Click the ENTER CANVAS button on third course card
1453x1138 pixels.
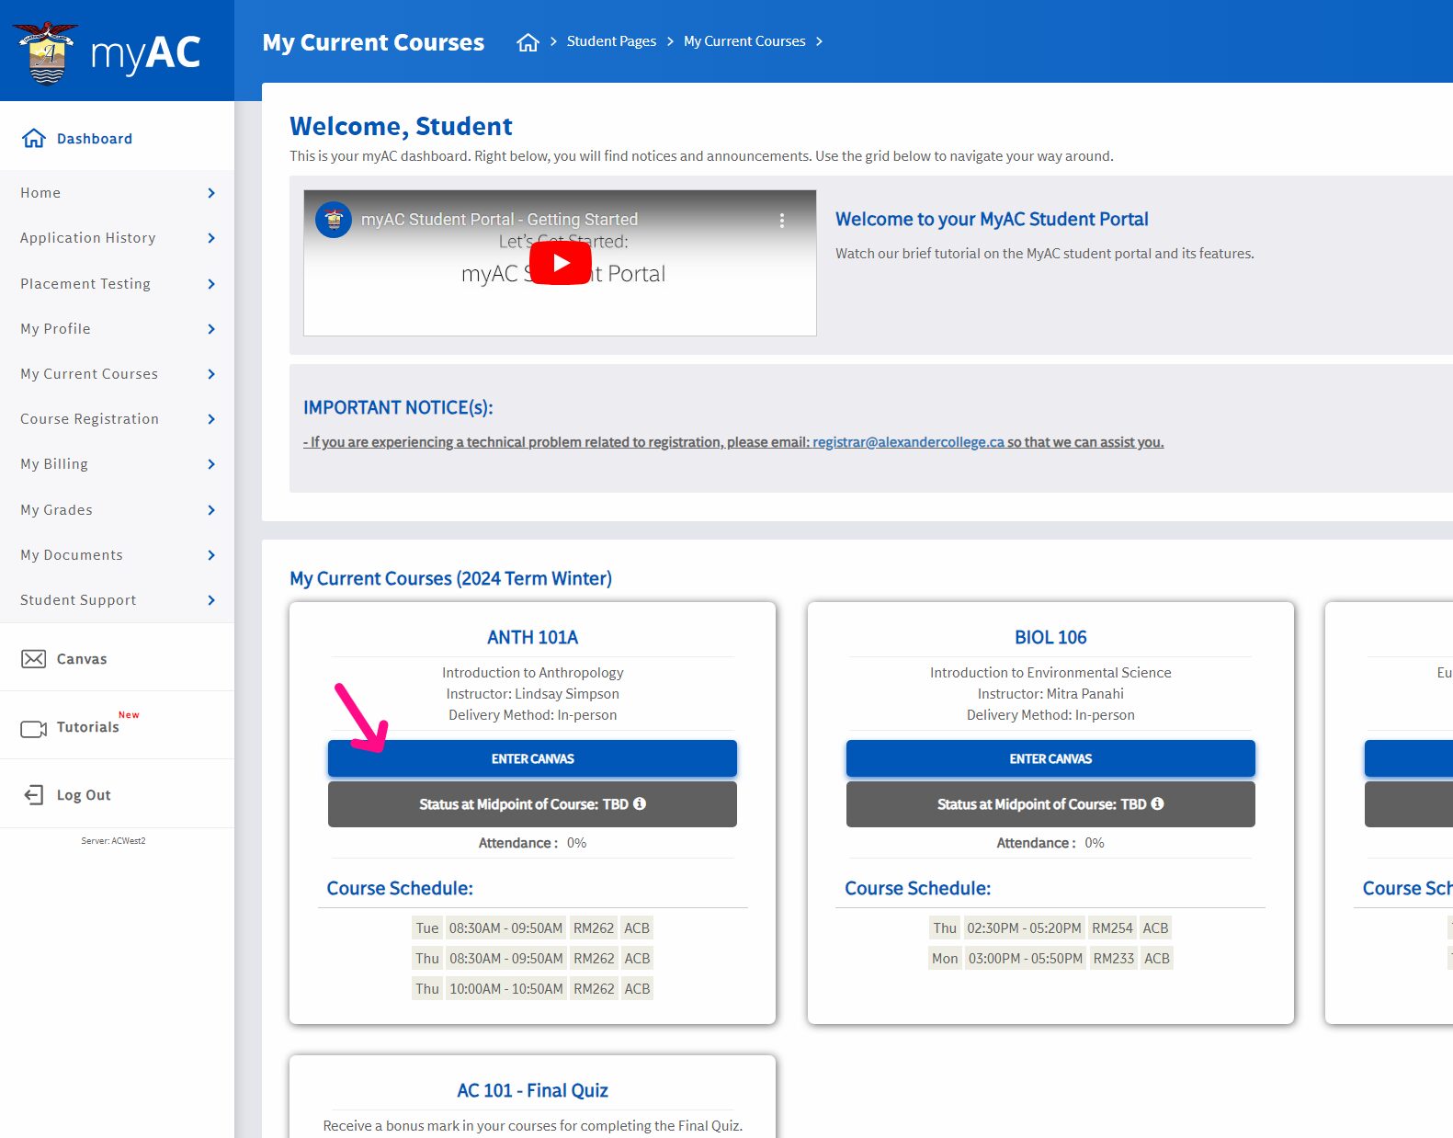pos(1409,758)
